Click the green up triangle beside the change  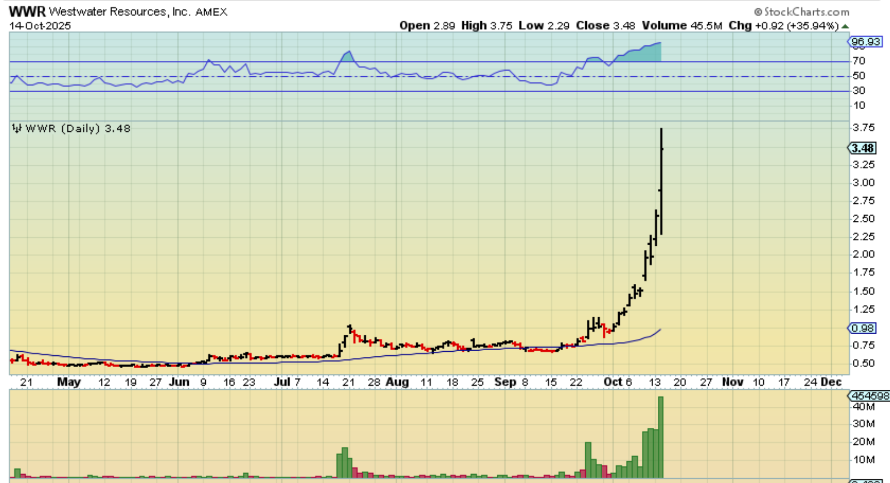tap(845, 26)
